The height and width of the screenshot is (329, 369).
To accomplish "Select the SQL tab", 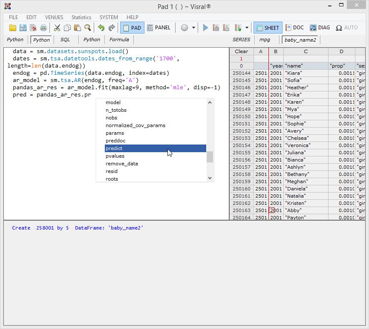I will tap(65, 40).
